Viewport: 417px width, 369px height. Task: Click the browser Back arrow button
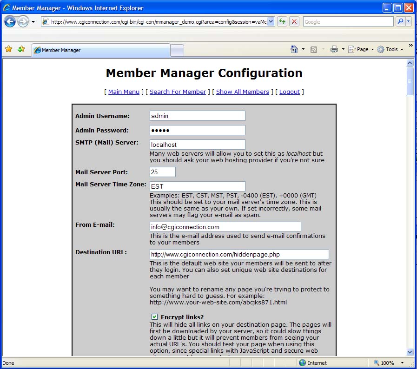tap(10, 21)
